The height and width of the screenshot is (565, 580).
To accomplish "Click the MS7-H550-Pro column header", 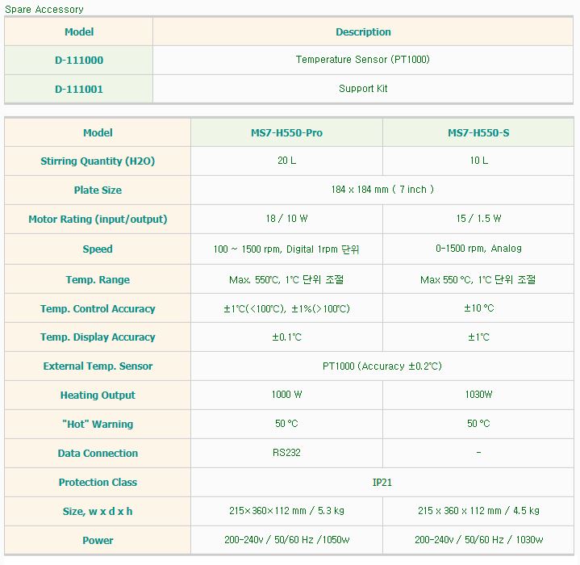I will pos(286,133).
